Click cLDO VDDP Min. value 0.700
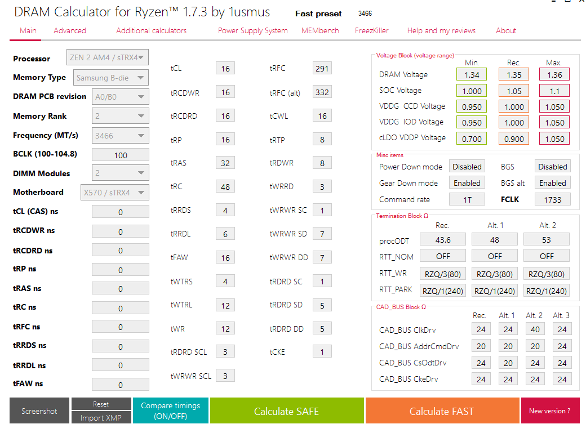The width and height of the screenshot is (586, 433). coord(472,139)
